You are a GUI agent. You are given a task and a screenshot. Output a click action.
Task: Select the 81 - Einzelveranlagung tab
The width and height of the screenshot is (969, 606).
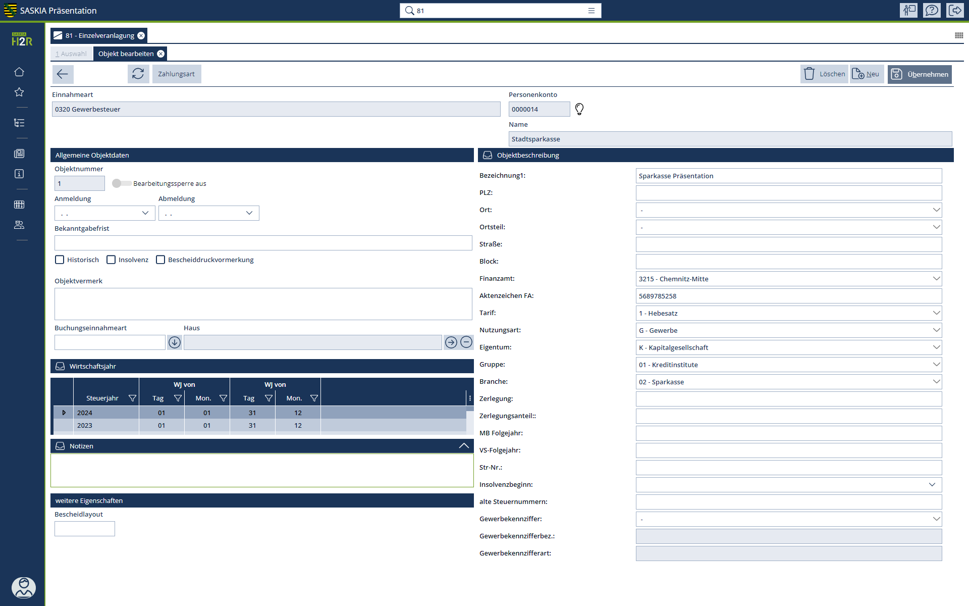(99, 35)
